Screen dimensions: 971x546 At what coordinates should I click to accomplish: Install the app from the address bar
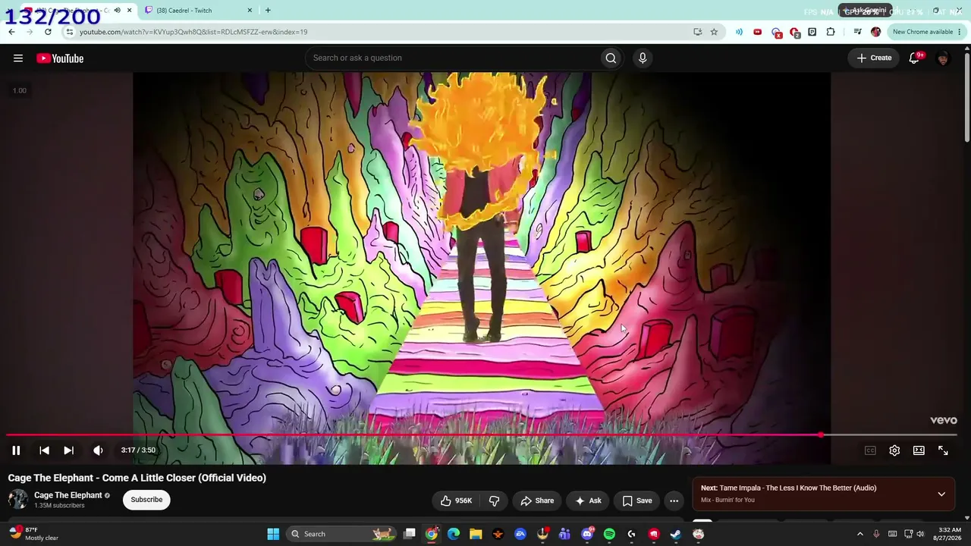(698, 32)
